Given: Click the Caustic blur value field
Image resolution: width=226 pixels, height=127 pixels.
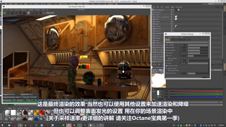Looking at the screenshot, I should coord(183,61).
